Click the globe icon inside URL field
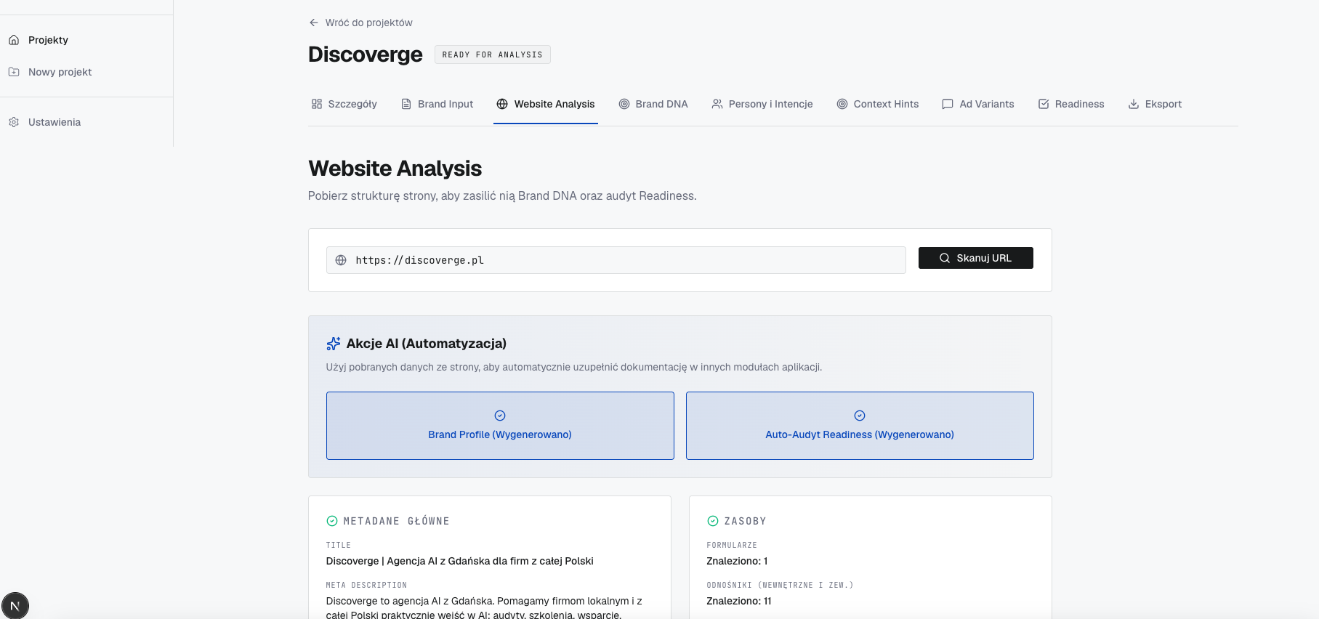The image size is (1319, 619). click(341, 260)
